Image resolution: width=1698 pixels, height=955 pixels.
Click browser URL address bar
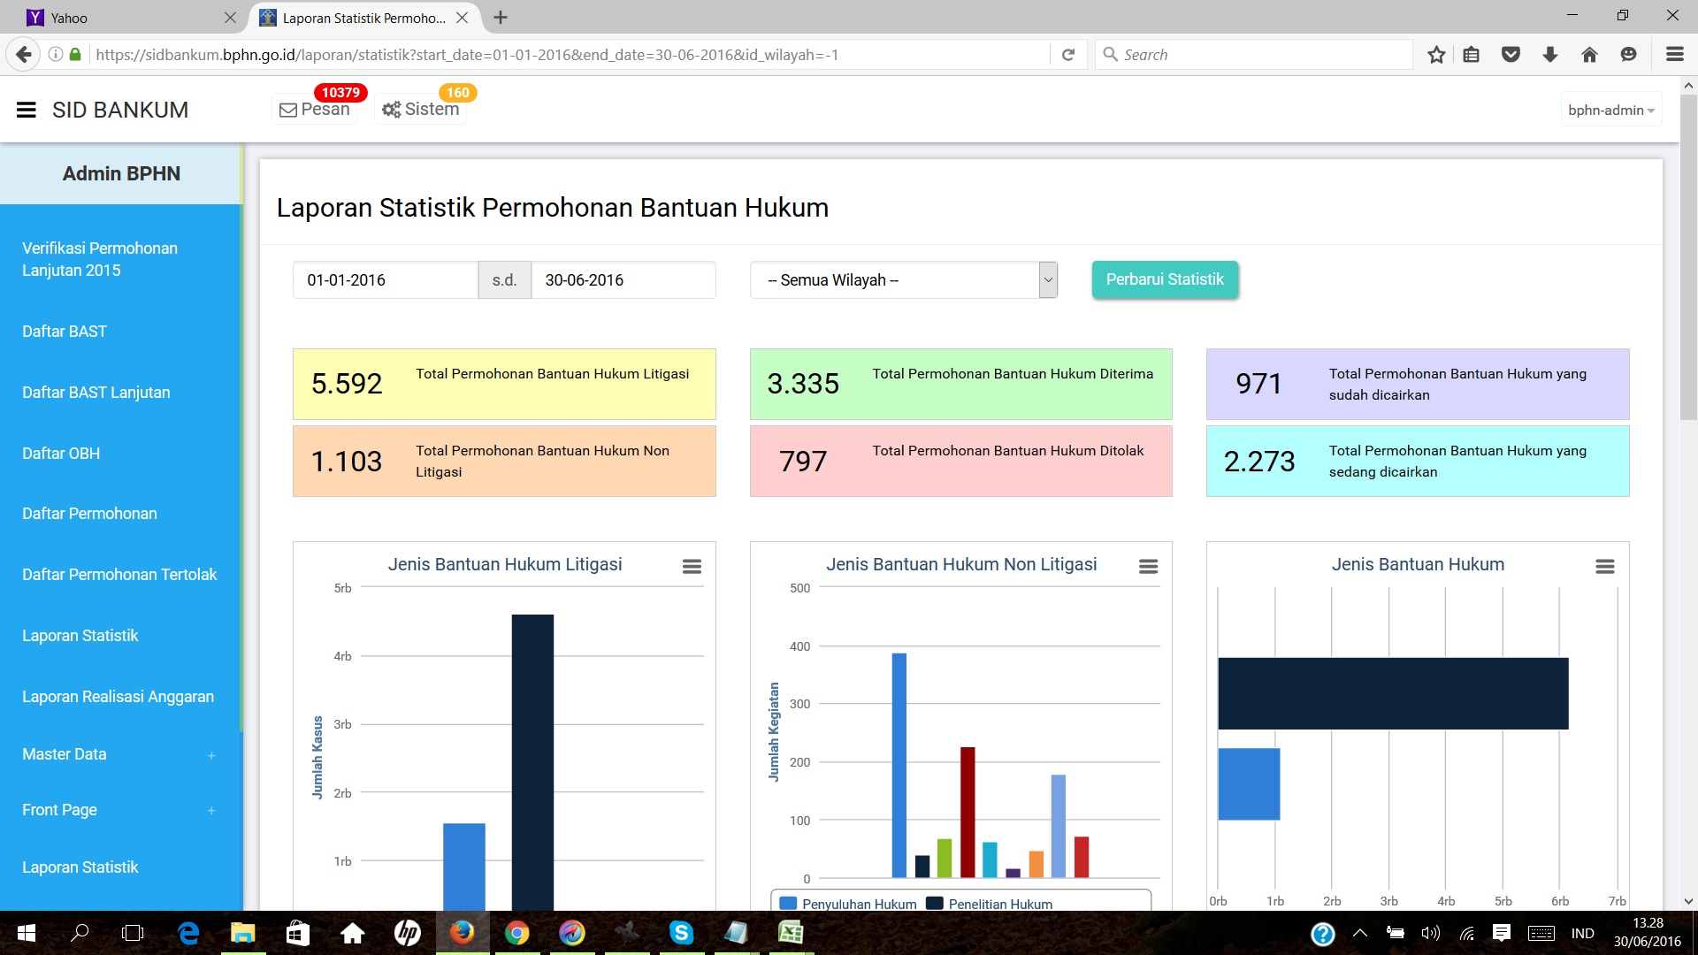tap(566, 55)
